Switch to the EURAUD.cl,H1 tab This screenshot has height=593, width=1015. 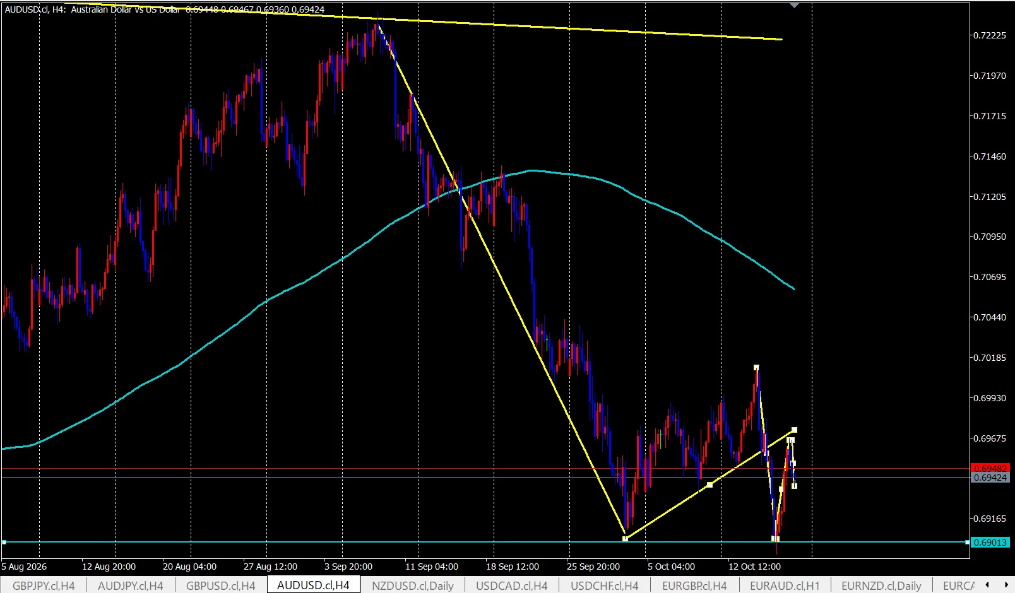pos(785,585)
